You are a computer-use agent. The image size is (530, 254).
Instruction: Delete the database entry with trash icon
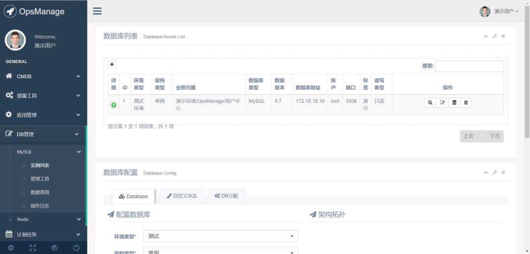click(466, 103)
